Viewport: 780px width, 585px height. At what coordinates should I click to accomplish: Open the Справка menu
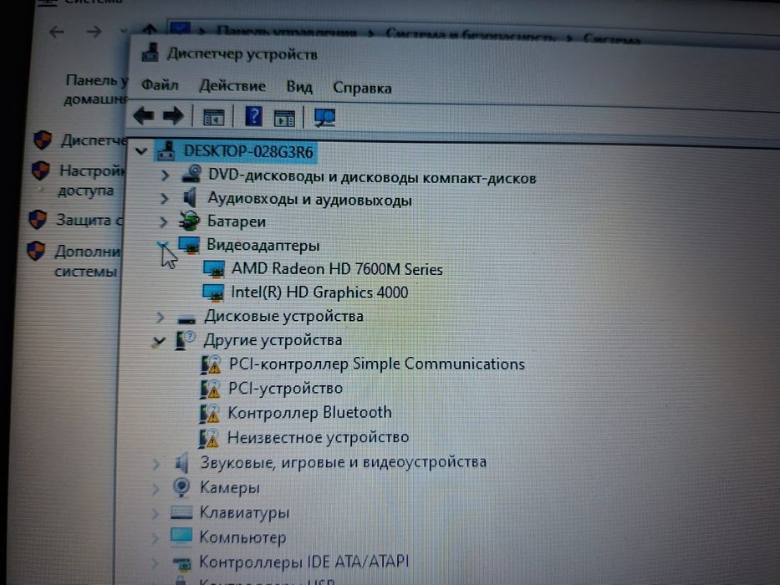pyautogui.click(x=362, y=88)
